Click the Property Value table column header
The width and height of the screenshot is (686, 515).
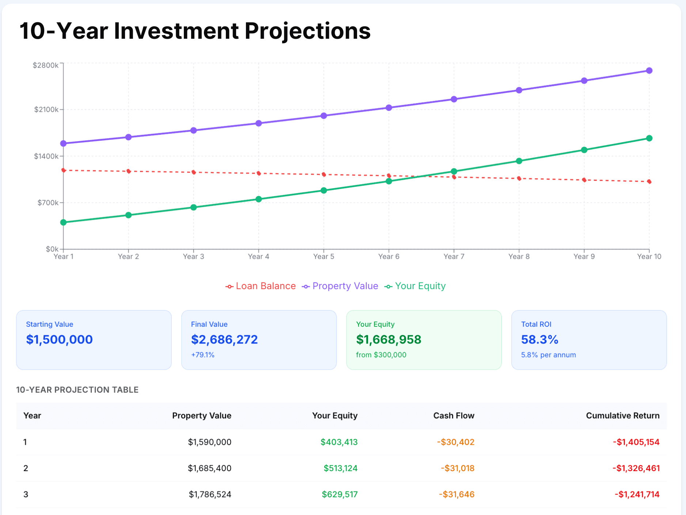[x=201, y=416]
